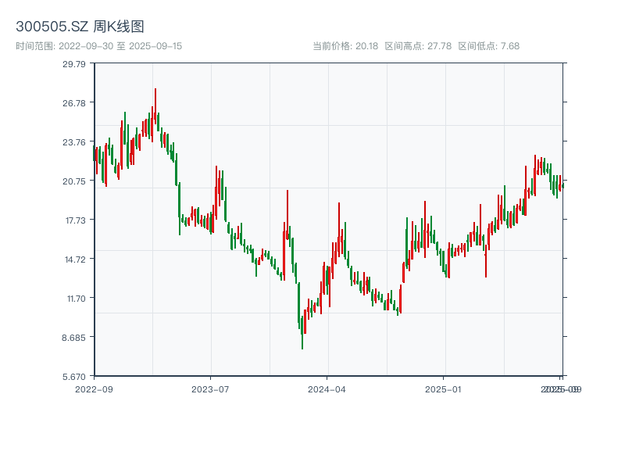Click the lowest green candle at the period low
Image resolution: width=625 pixels, height=469 pixels.
click(x=302, y=333)
